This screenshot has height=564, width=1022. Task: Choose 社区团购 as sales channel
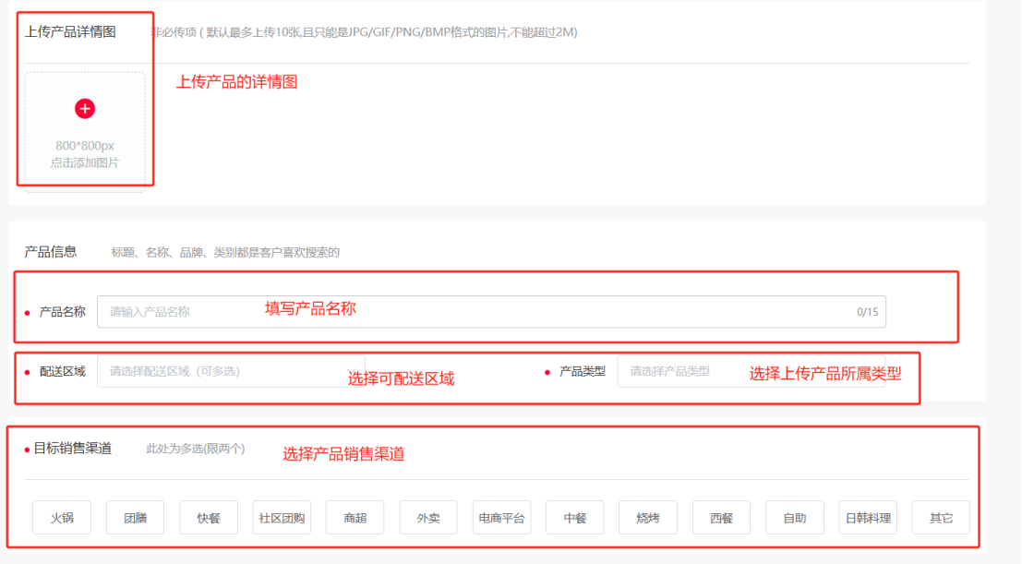pyautogui.click(x=282, y=518)
